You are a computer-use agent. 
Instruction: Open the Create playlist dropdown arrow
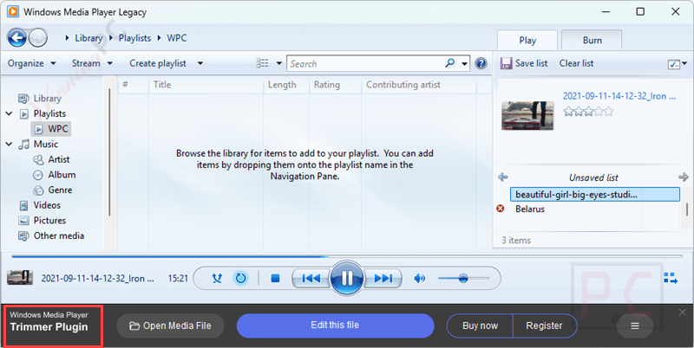pyautogui.click(x=200, y=63)
